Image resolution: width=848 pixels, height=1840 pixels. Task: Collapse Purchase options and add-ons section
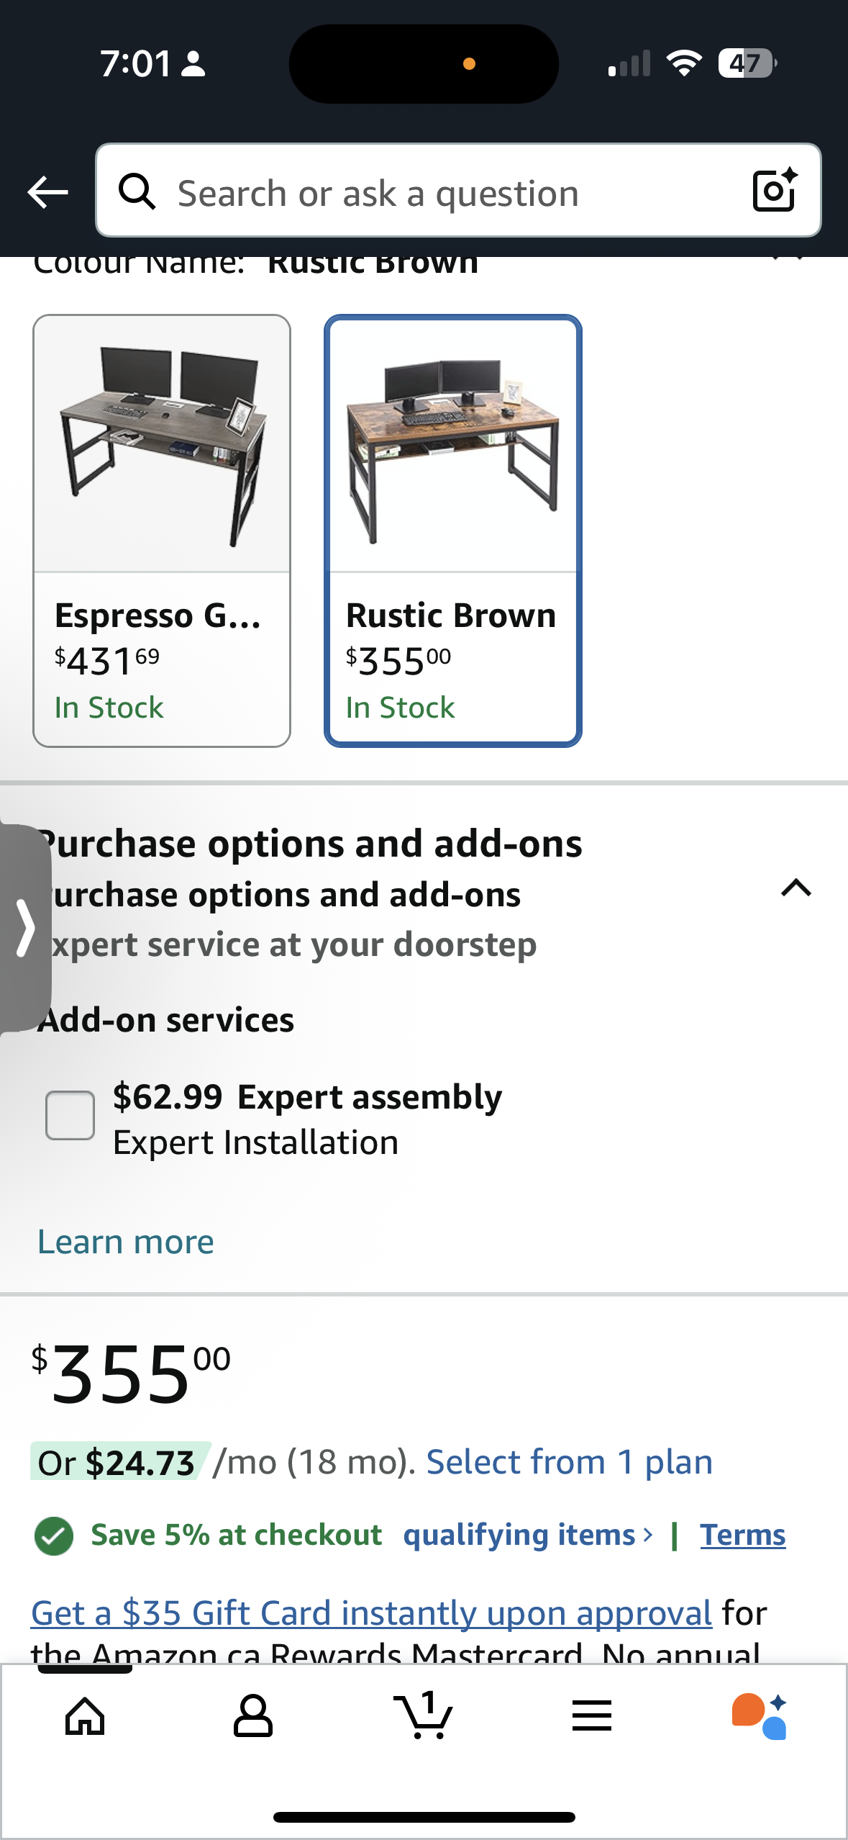tap(796, 888)
